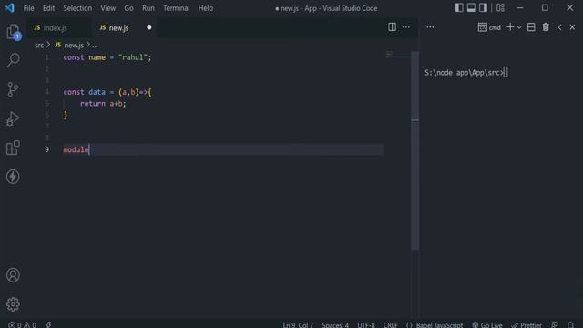The image size is (583, 328).
Task: Open editor More Actions ellipsis
Action: (406, 26)
